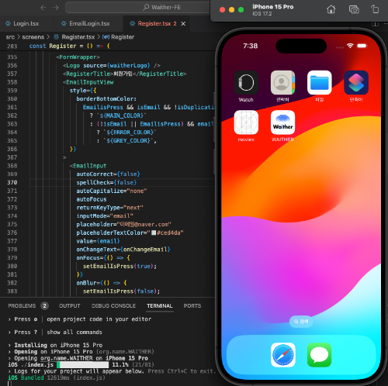Open the PROBLEMS panel tab
Viewport: 388px width, 386px height.
click(x=22, y=306)
